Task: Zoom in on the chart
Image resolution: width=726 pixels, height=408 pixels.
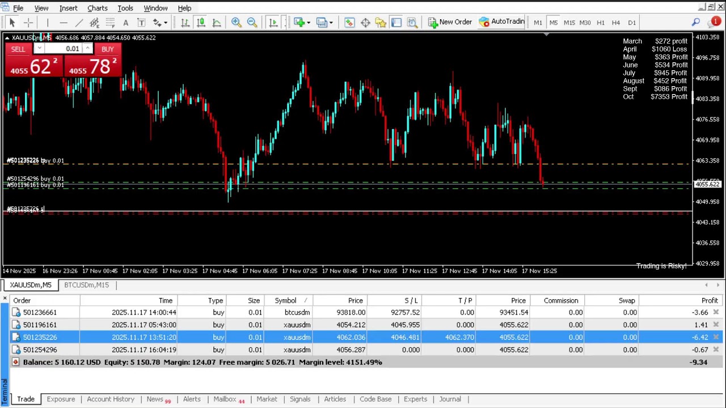Action: [236, 23]
